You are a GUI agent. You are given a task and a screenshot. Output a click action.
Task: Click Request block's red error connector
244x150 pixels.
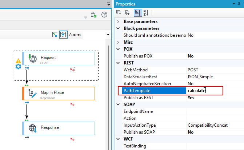click(x=72, y=69)
